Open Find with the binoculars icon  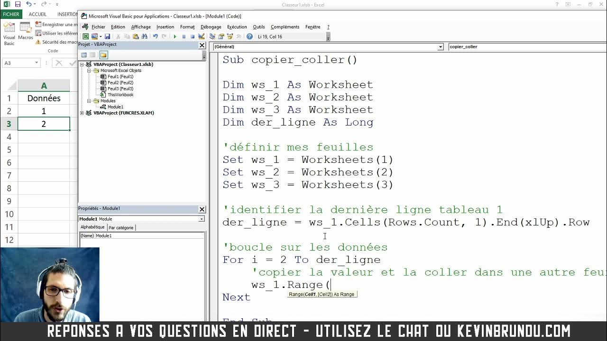point(144,36)
